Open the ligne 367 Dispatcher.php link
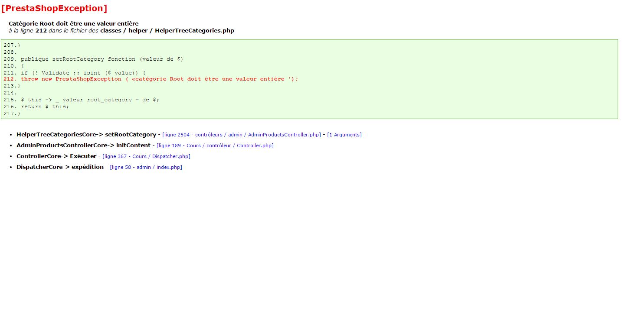The height and width of the screenshot is (317, 622). coord(146,156)
